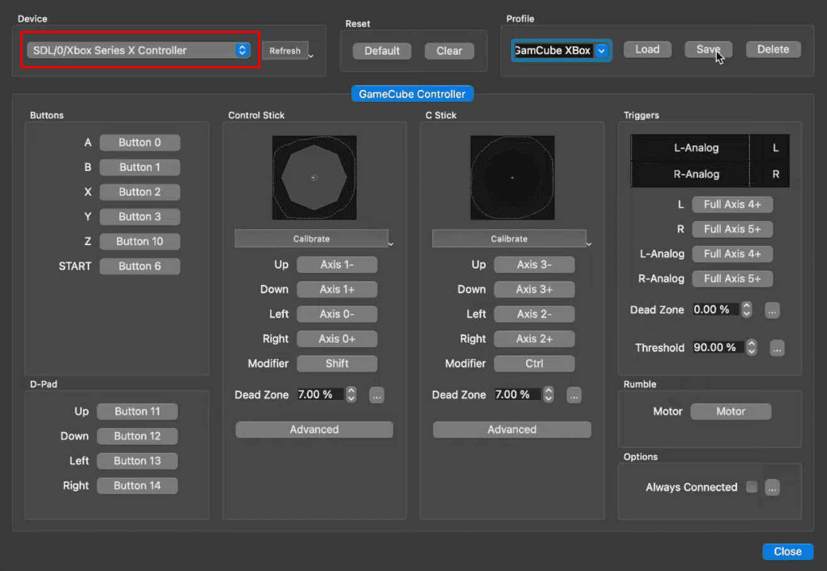Open the Triggers Dead Zone ellipsis options

tap(772, 310)
